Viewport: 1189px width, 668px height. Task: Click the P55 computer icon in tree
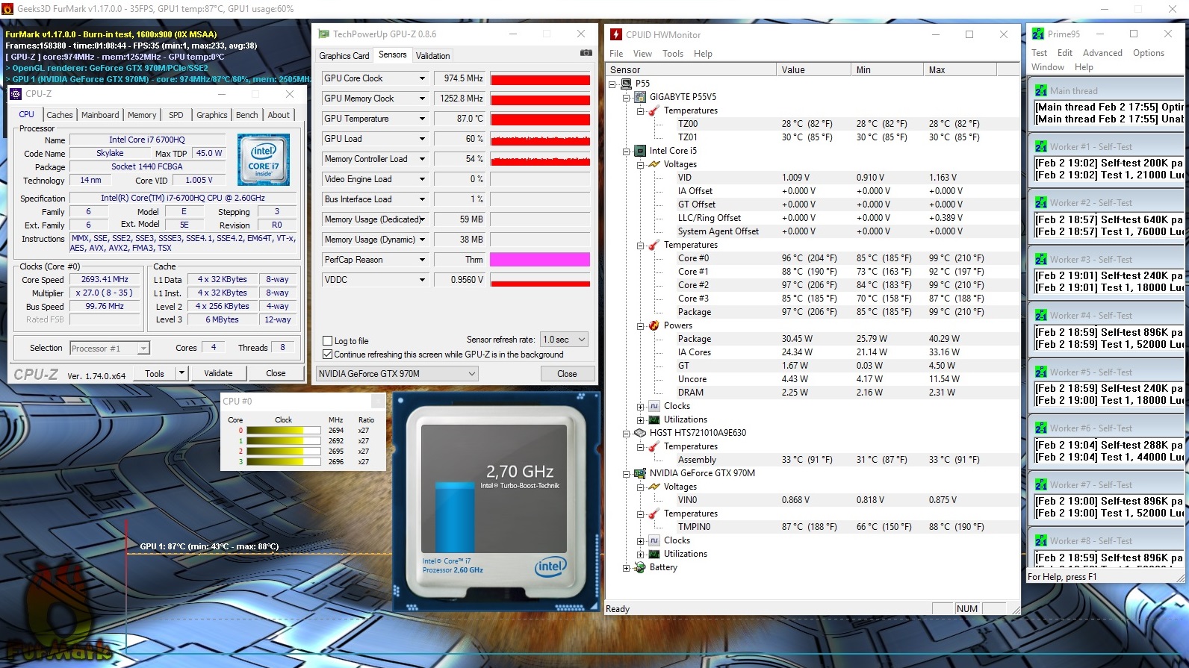coord(626,84)
